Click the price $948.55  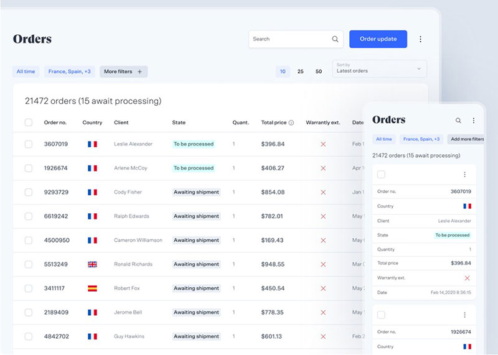pyautogui.click(x=273, y=264)
